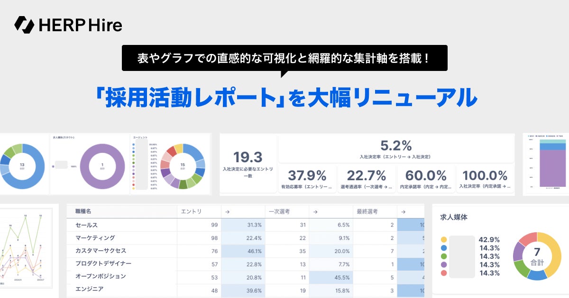The image size is (569, 298).
Task: Click the yellow 42.9% legend dot
Action: click(x=444, y=240)
